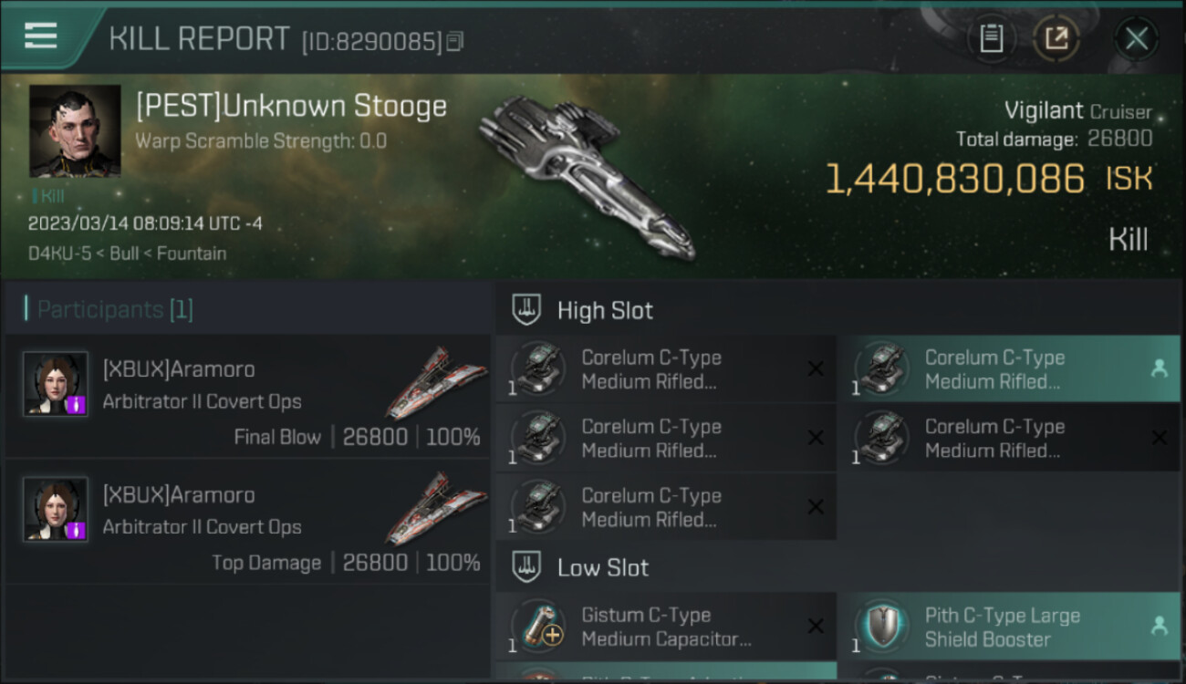Viewport: 1186px width, 684px height.
Task: Click Arbitrator II ship icon in Final Blow row
Action: coord(436,381)
